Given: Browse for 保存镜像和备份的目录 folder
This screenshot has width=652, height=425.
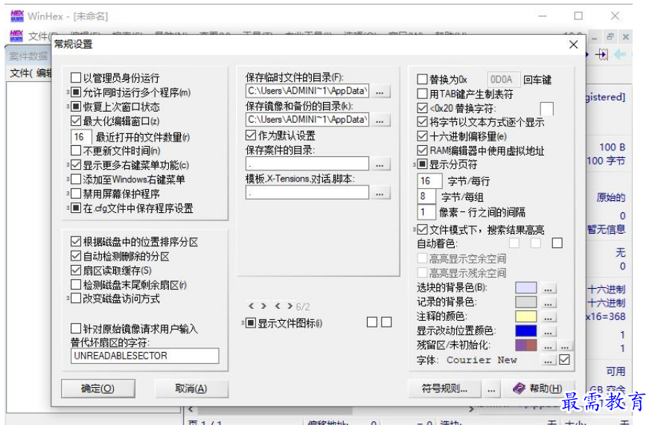Looking at the screenshot, I should (x=380, y=120).
